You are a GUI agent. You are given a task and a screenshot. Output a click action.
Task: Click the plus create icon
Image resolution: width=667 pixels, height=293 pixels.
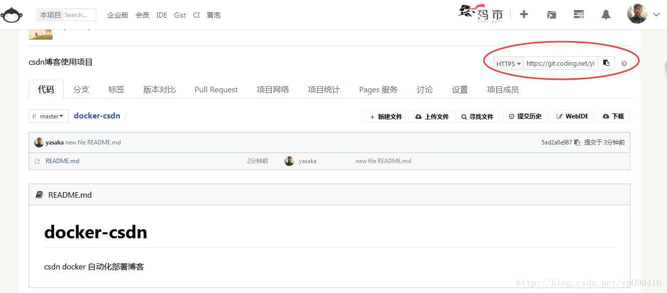click(524, 14)
